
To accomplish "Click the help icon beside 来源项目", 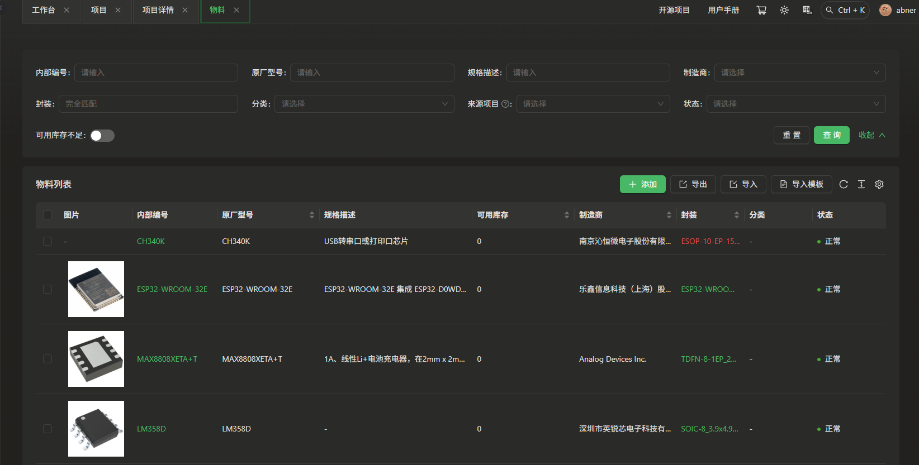I will point(505,104).
